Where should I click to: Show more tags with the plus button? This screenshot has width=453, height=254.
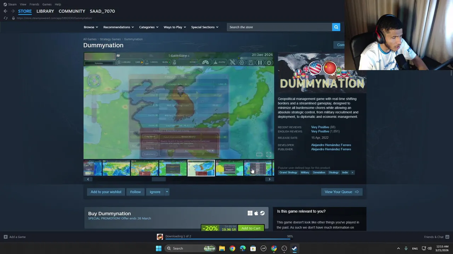352,173
